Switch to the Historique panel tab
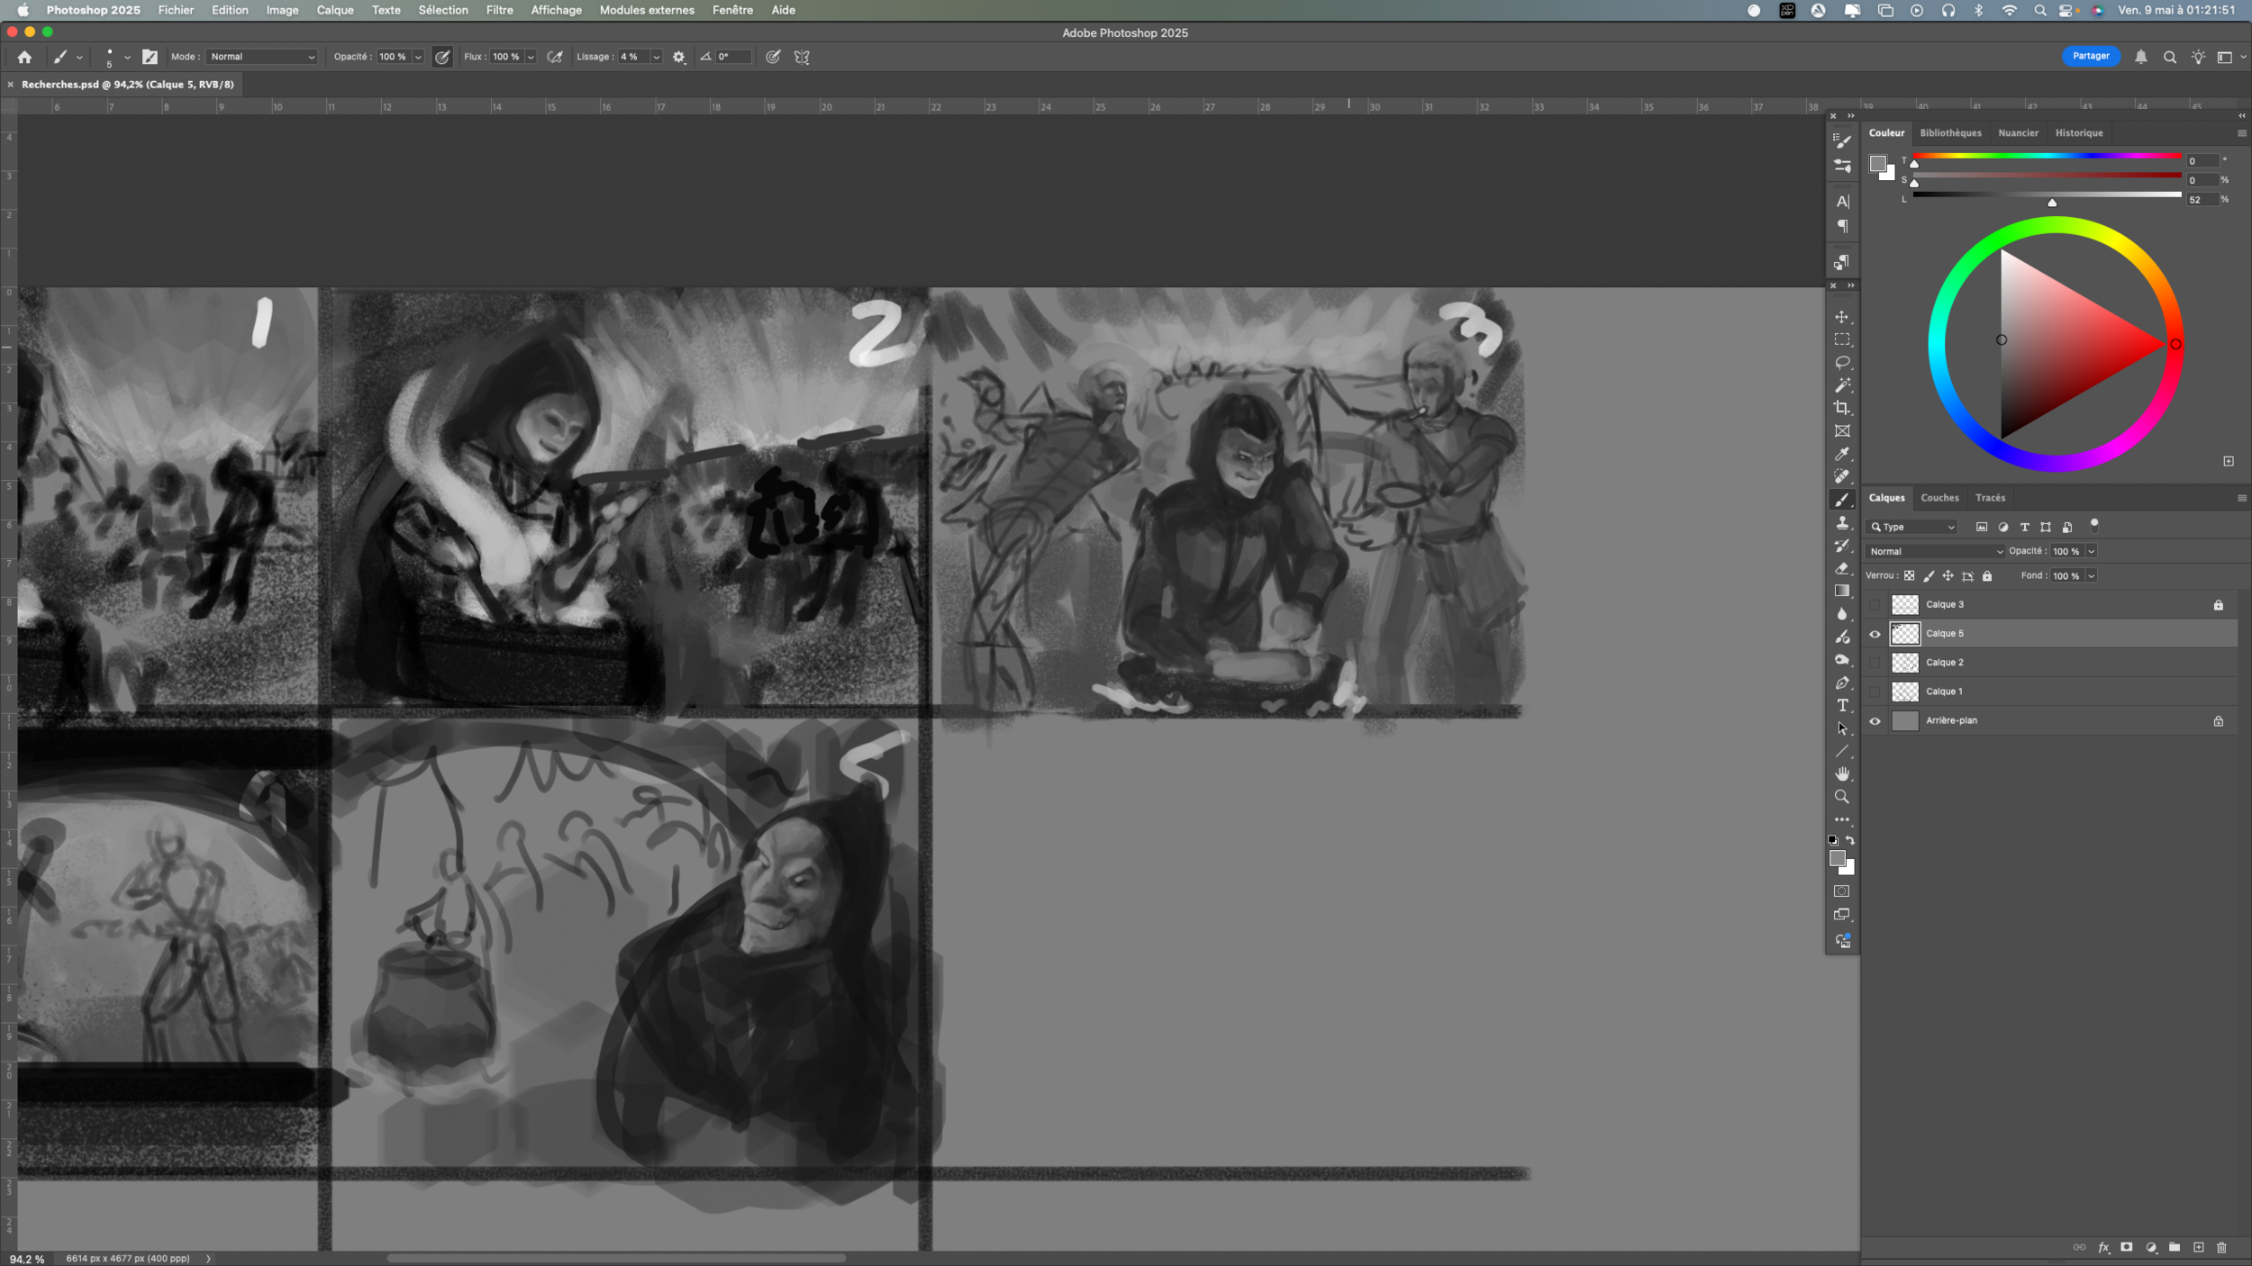 [2078, 133]
